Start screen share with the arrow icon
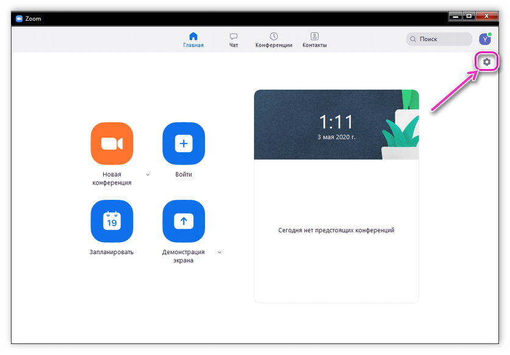This screenshot has height=355, width=510. tap(184, 221)
